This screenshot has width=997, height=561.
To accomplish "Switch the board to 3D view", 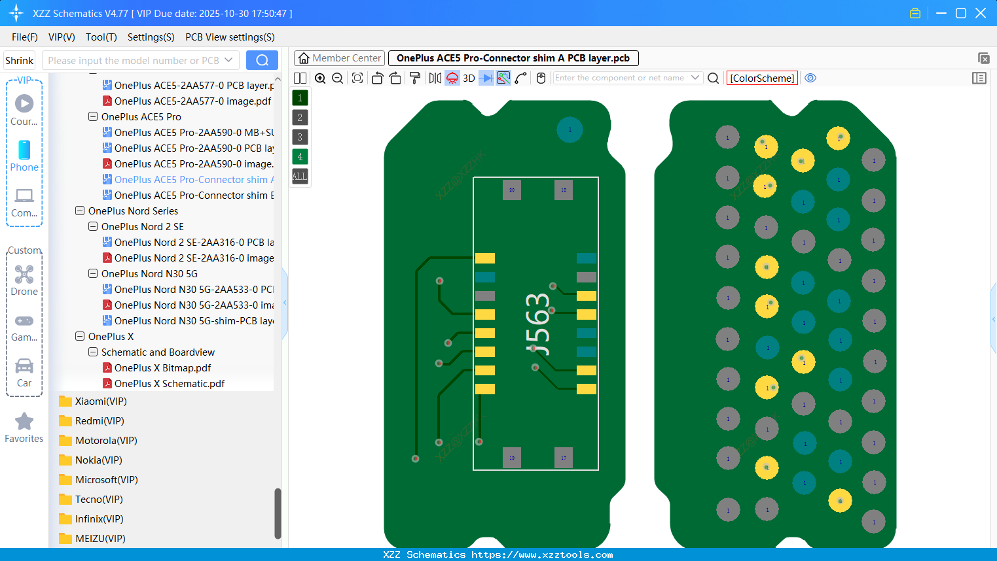I will click(467, 78).
